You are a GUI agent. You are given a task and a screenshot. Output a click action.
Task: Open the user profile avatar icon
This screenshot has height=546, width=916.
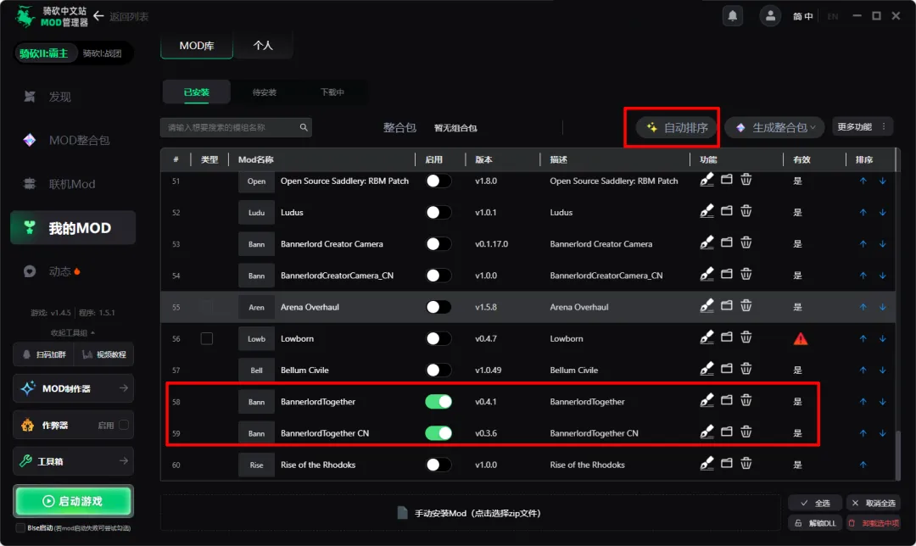coord(770,16)
